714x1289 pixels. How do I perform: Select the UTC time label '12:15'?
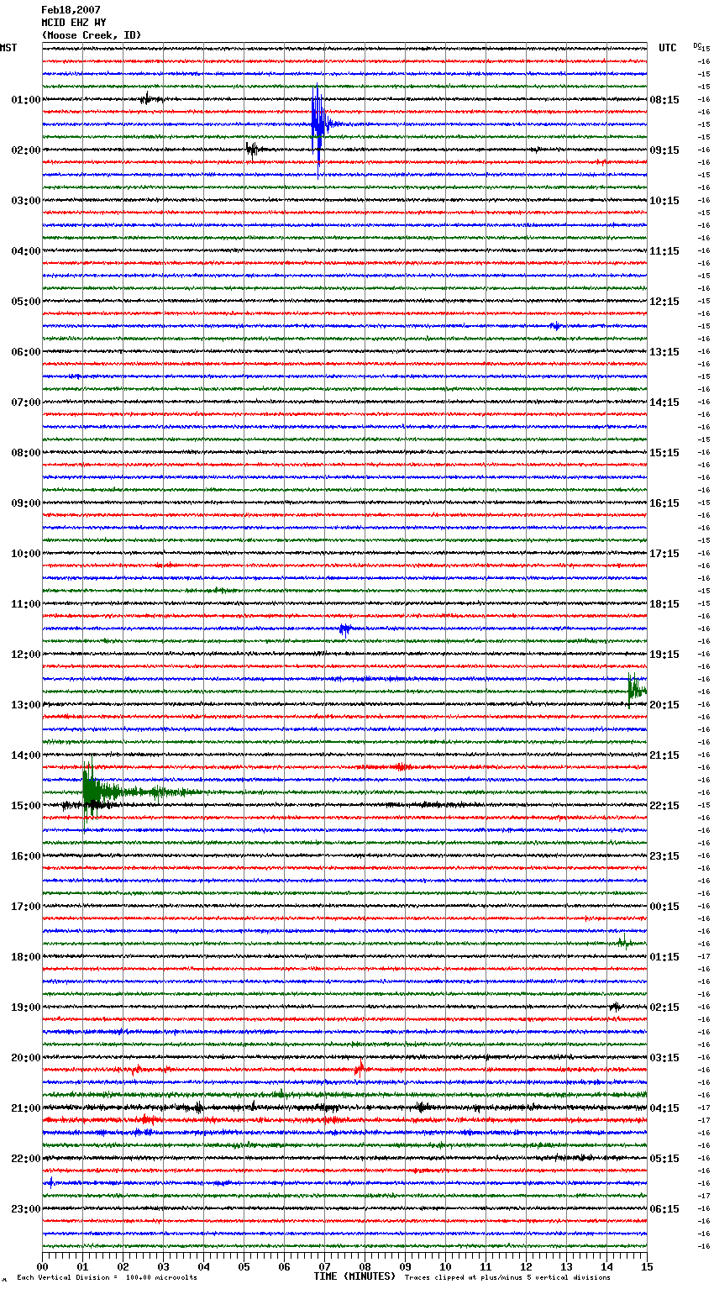(664, 302)
